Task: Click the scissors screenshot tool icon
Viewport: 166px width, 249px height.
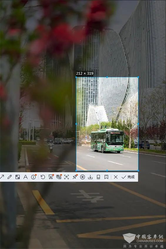Action: tap(51, 177)
